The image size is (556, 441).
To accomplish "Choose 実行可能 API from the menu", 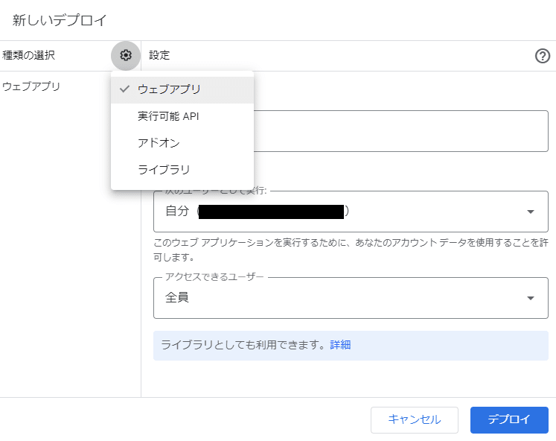I will 182,116.
